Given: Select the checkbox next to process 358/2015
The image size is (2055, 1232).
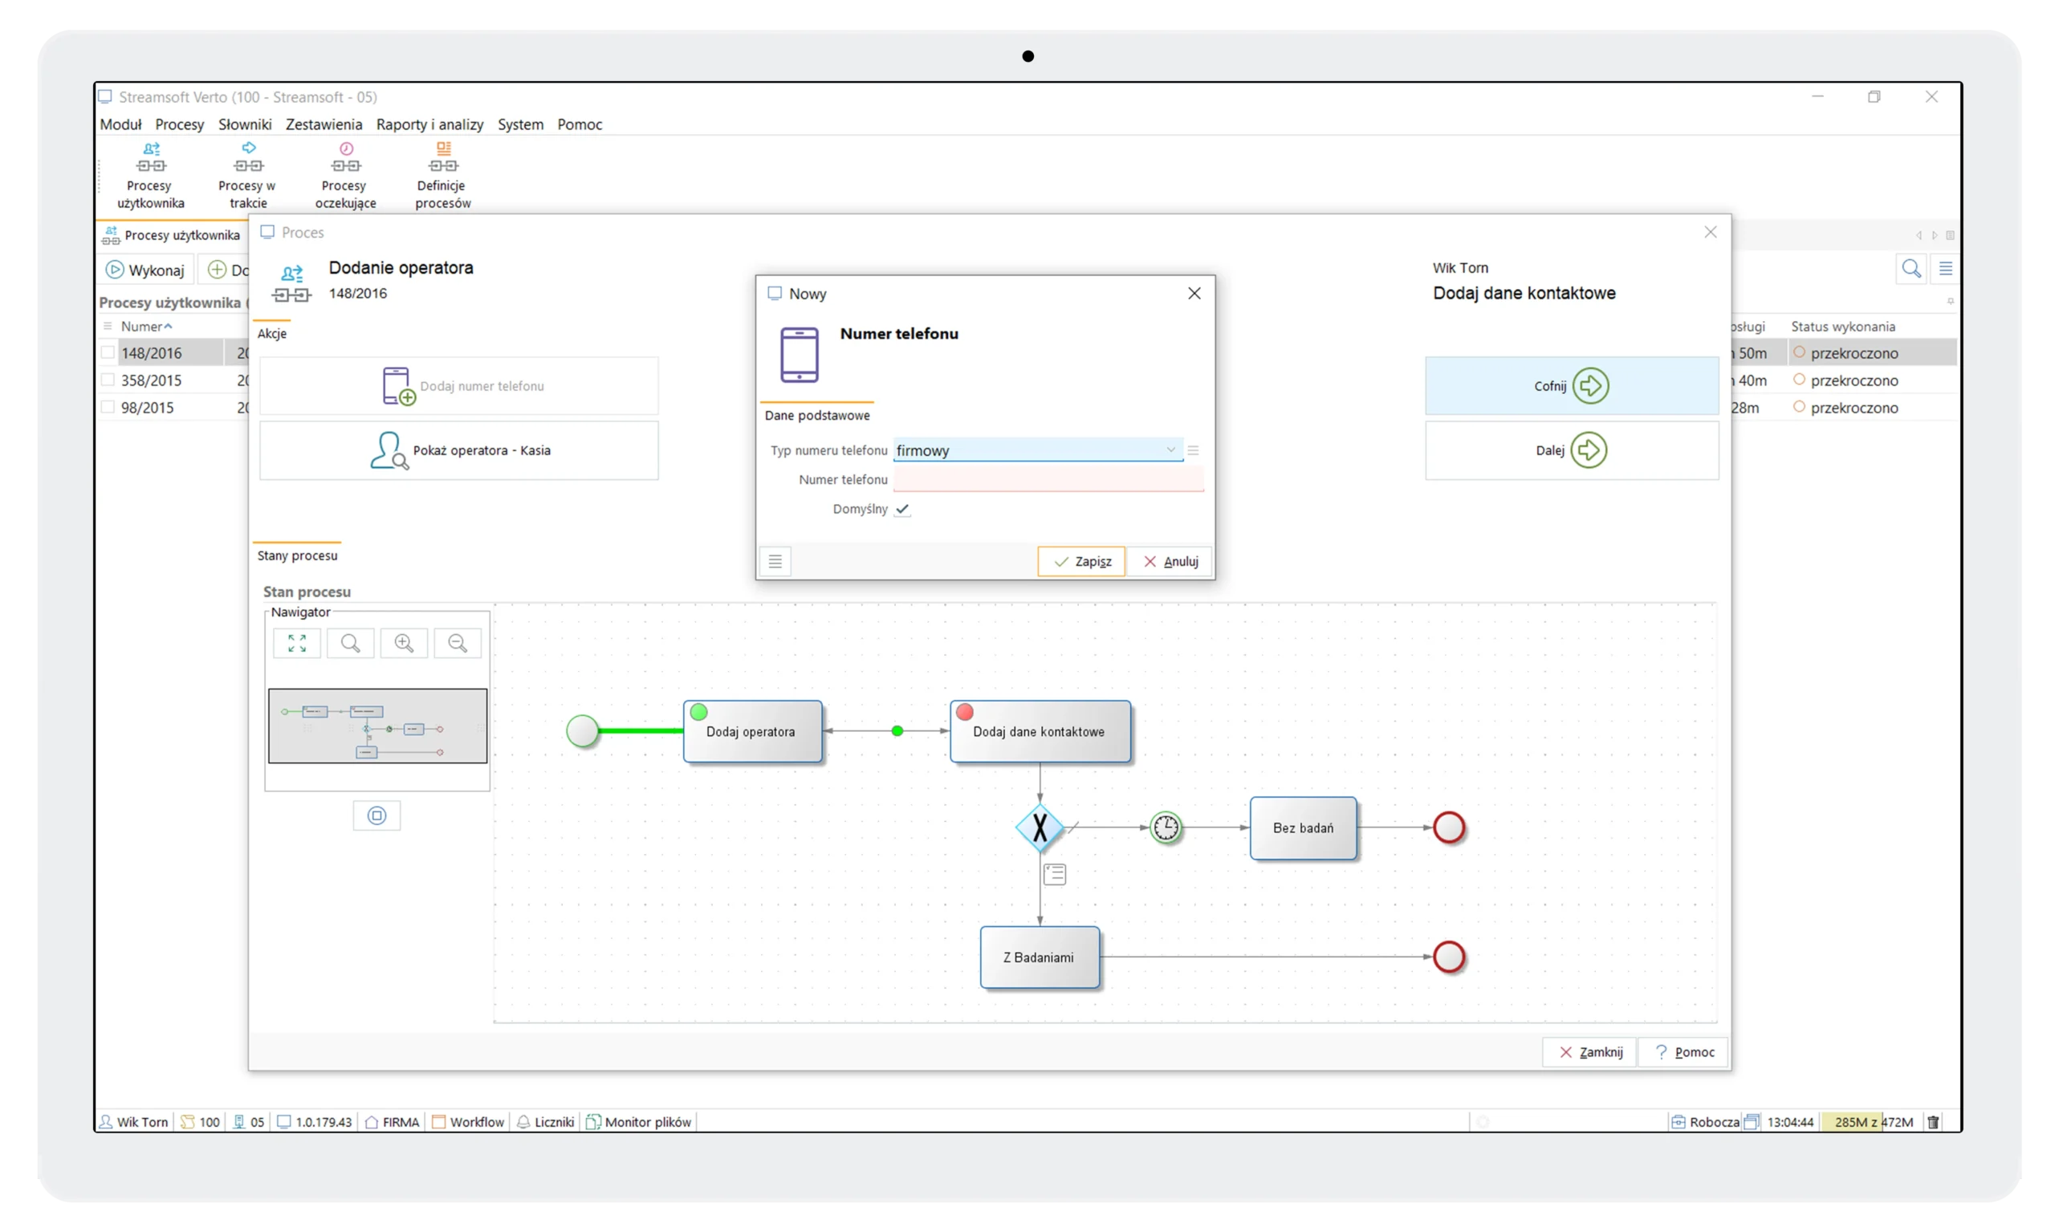Looking at the screenshot, I should click(108, 380).
